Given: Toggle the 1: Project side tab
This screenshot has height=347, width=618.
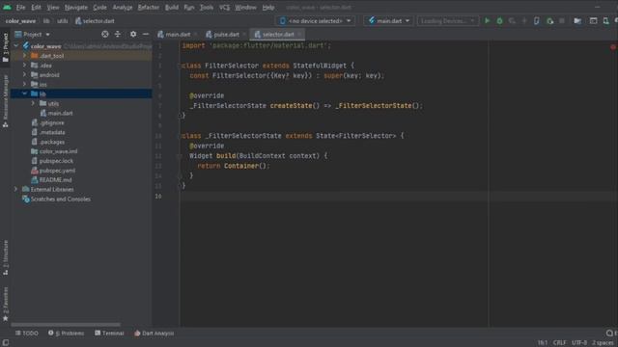Looking at the screenshot, I should pos(6,48).
